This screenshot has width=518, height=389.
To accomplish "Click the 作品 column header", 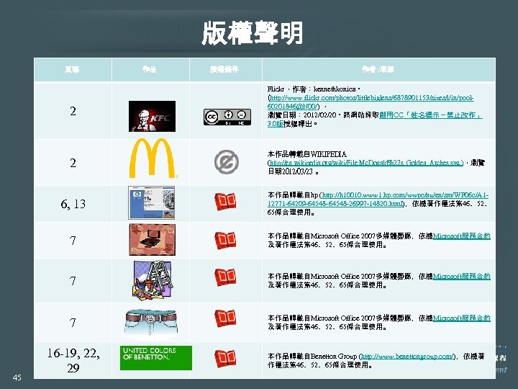I will point(150,69).
